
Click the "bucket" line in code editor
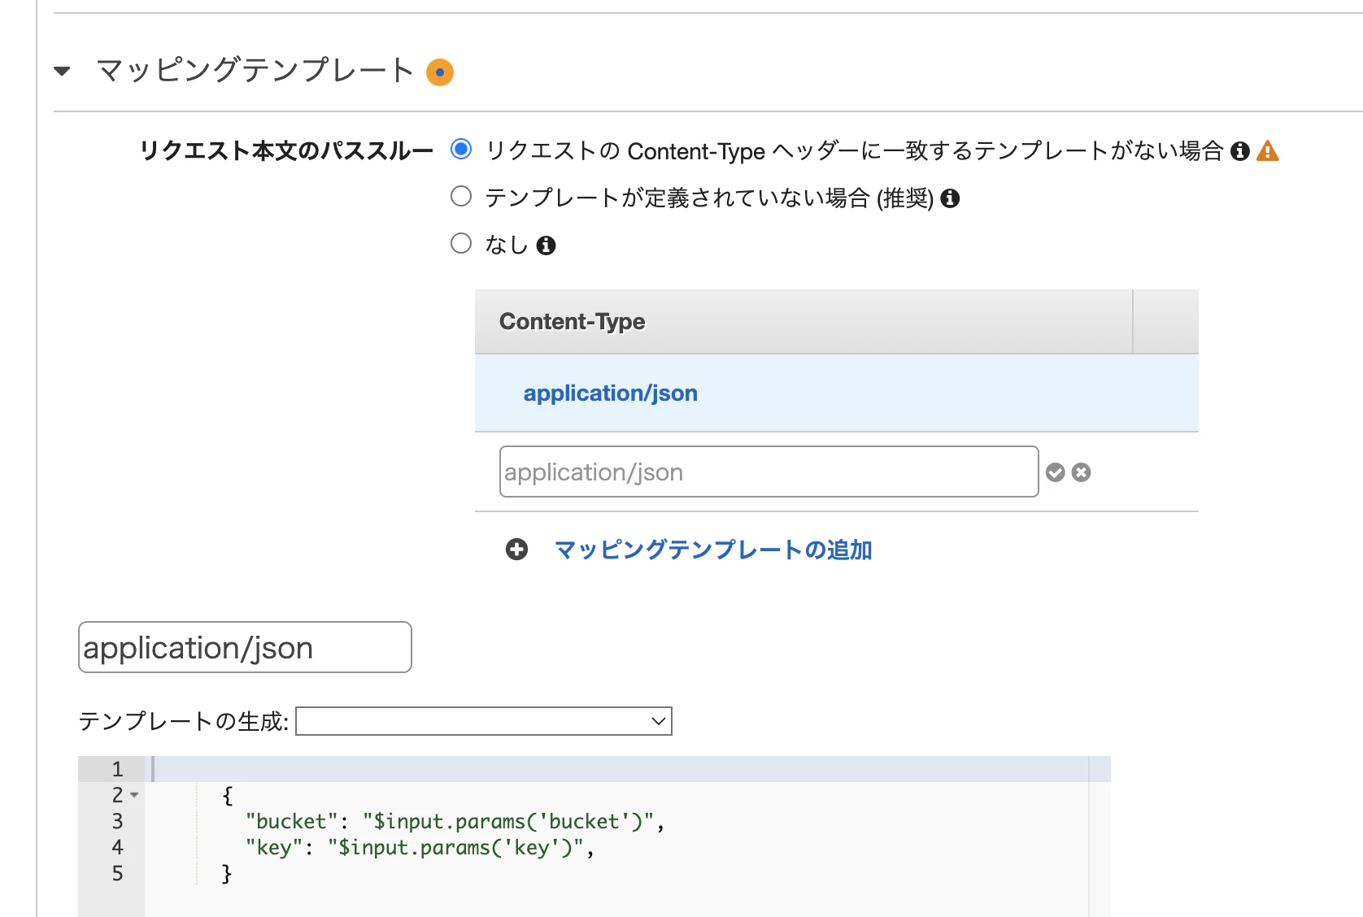[455, 821]
